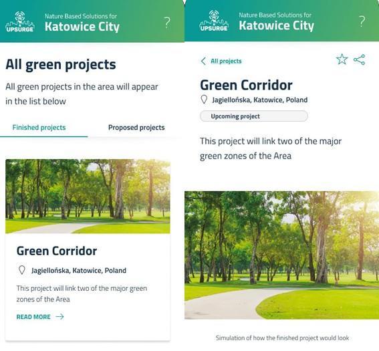Click the back chevron beside All projects
This screenshot has height=351, width=379.
tap(203, 61)
